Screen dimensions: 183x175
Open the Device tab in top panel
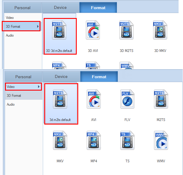(60, 8)
